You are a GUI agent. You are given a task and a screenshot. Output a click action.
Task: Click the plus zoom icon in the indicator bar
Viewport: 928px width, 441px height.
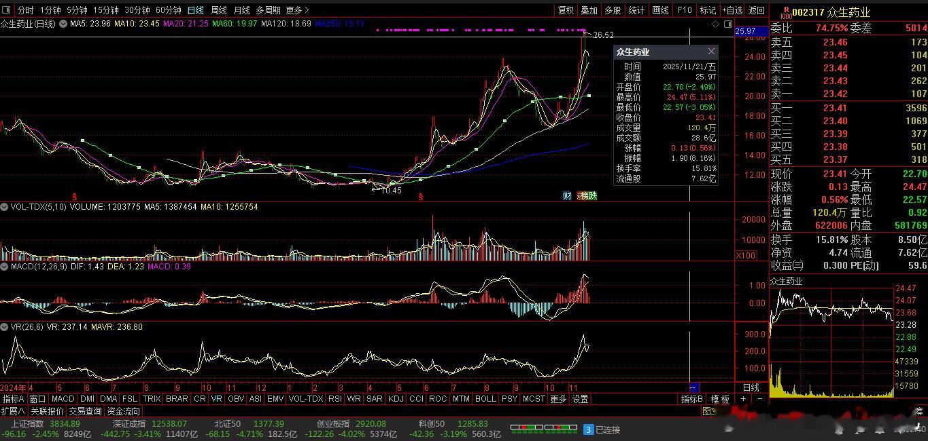(744, 399)
